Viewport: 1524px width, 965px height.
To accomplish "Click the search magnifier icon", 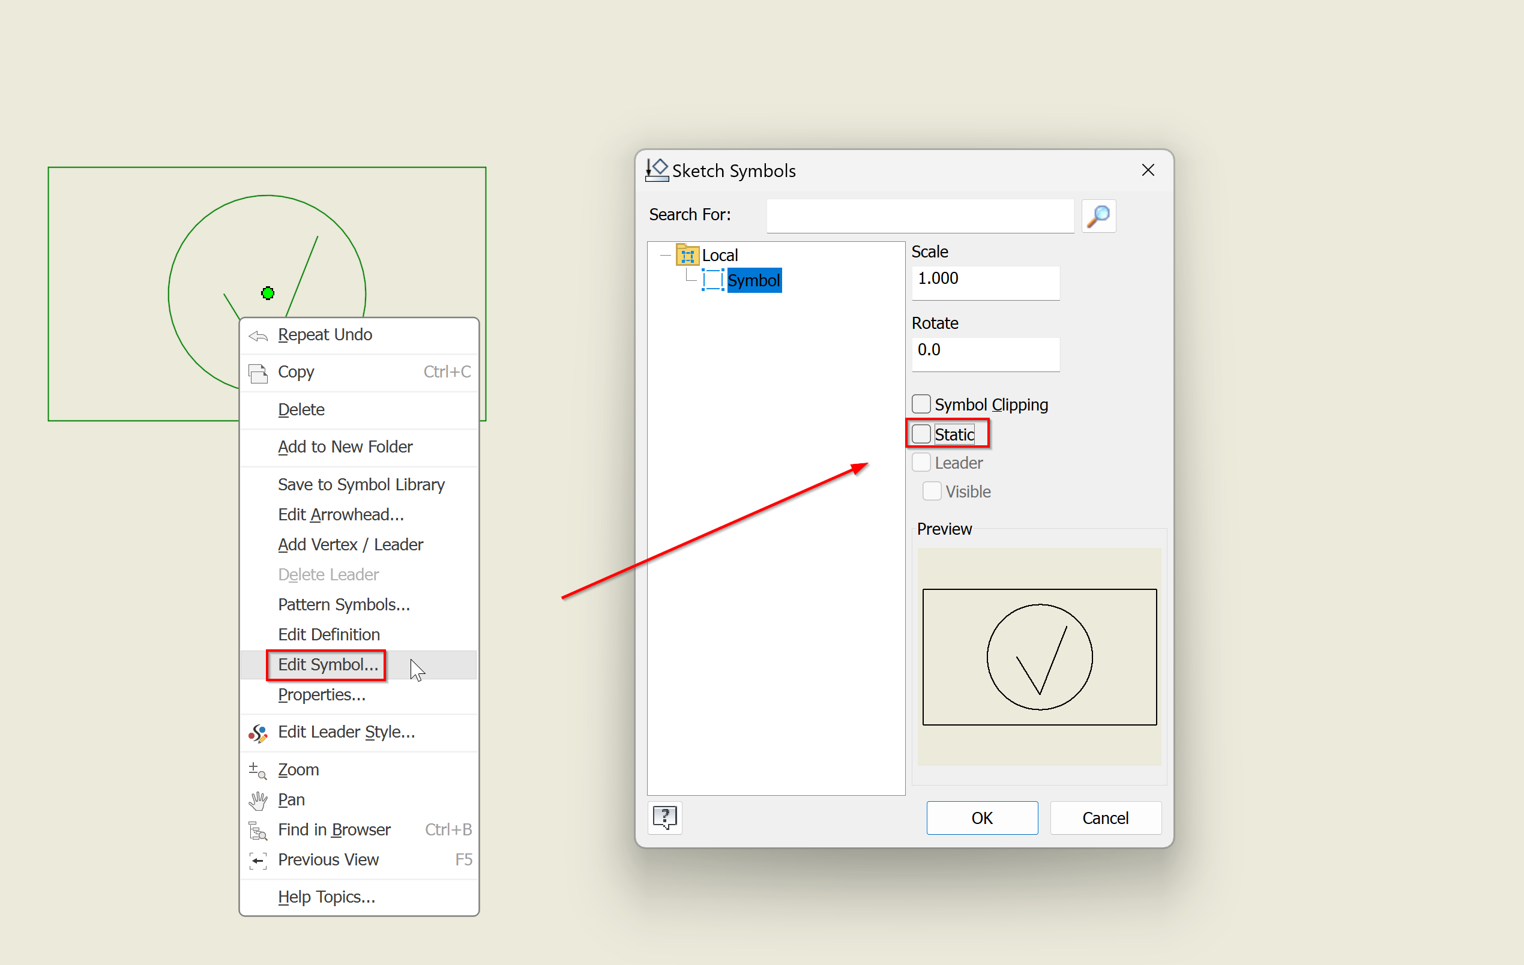I will point(1098,216).
